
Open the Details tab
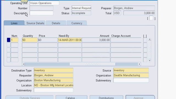(x=56, y=23)
